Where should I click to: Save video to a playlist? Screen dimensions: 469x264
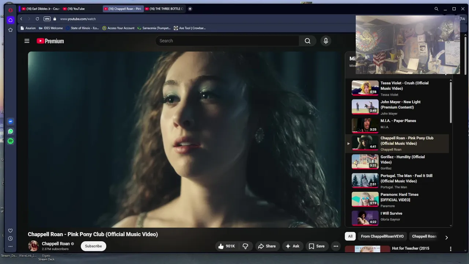coord(317,246)
